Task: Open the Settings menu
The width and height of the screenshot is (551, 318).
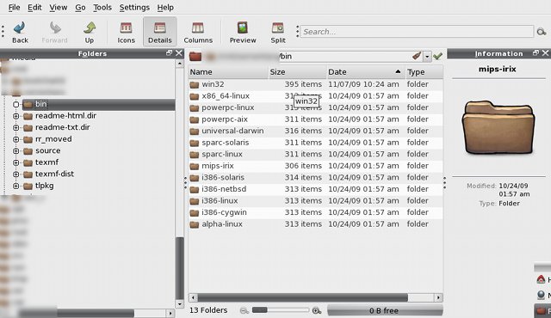Action: pyautogui.click(x=134, y=8)
